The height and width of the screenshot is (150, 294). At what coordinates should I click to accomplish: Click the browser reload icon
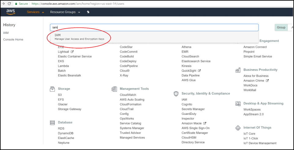point(9,4)
